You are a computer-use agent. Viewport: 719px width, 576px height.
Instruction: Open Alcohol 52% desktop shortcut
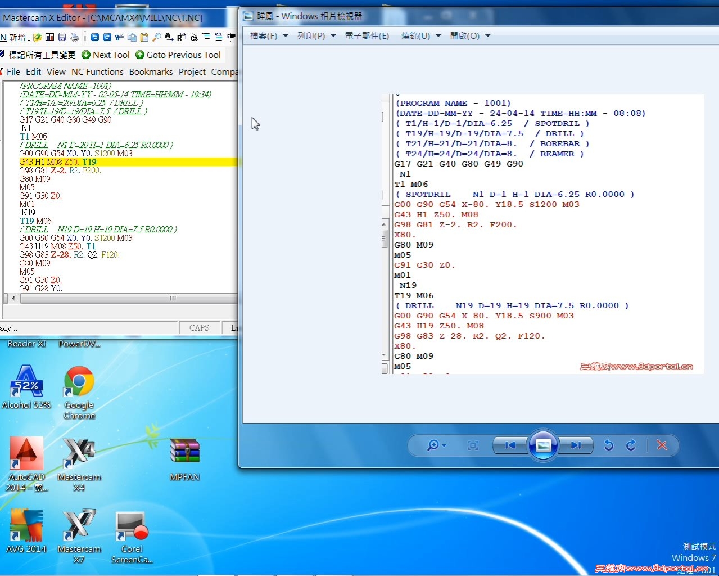click(x=26, y=386)
